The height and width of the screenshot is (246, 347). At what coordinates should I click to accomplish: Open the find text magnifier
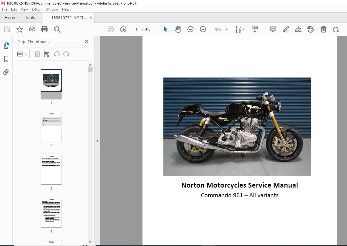[x=57, y=29]
